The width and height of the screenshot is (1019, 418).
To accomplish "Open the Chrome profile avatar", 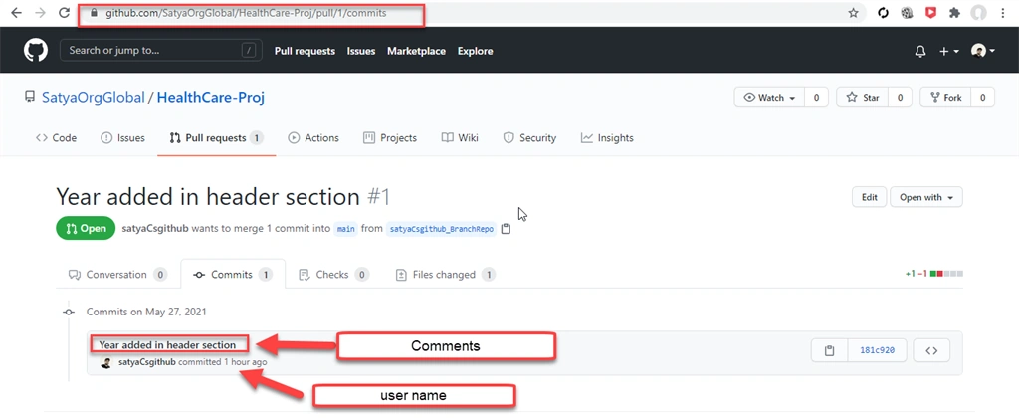I will point(979,13).
